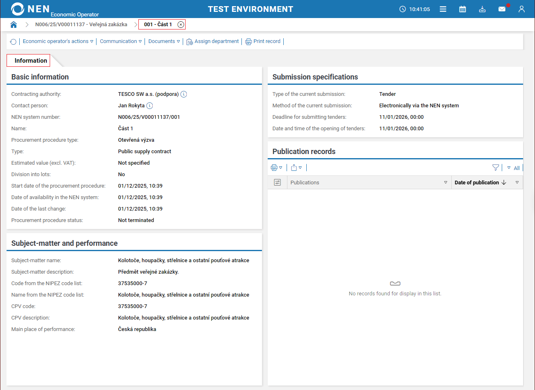Screen dimensions: 535x390
Task: Navigate to N006/25/V00011137 - Veřejná zakázka breadcrumb
Action: click(x=81, y=25)
